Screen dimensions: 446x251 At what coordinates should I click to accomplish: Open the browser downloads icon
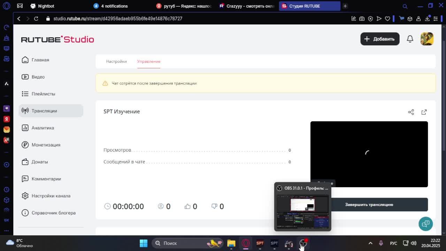point(427,18)
